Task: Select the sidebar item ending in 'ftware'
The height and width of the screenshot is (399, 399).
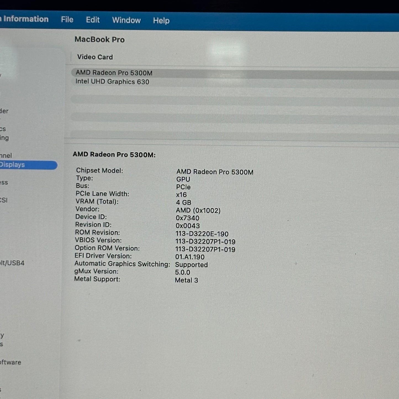Action: pos(10,362)
